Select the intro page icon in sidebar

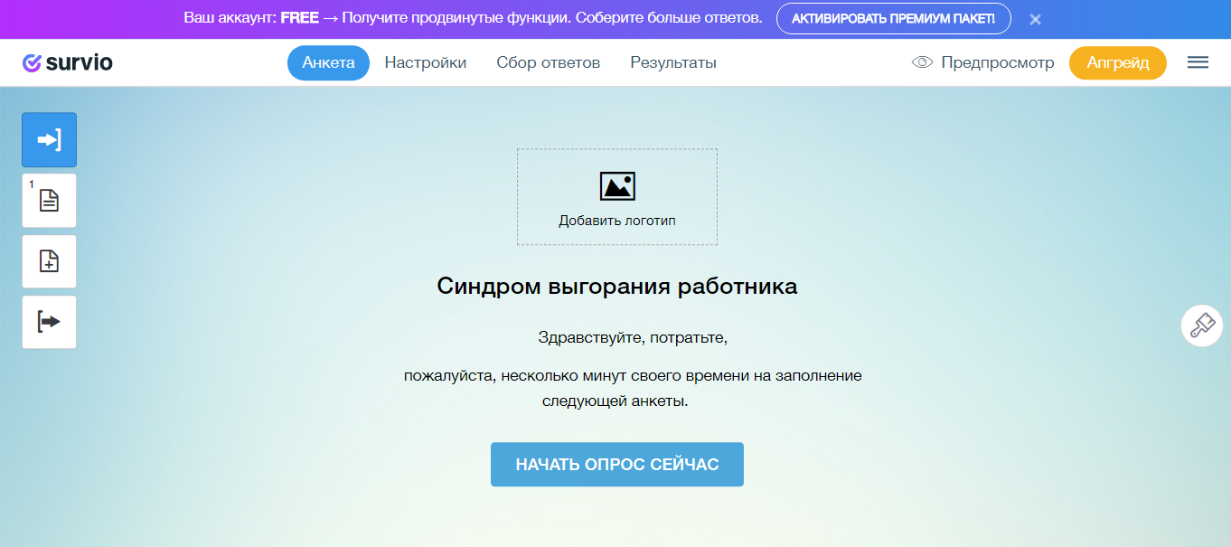(49, 140)
